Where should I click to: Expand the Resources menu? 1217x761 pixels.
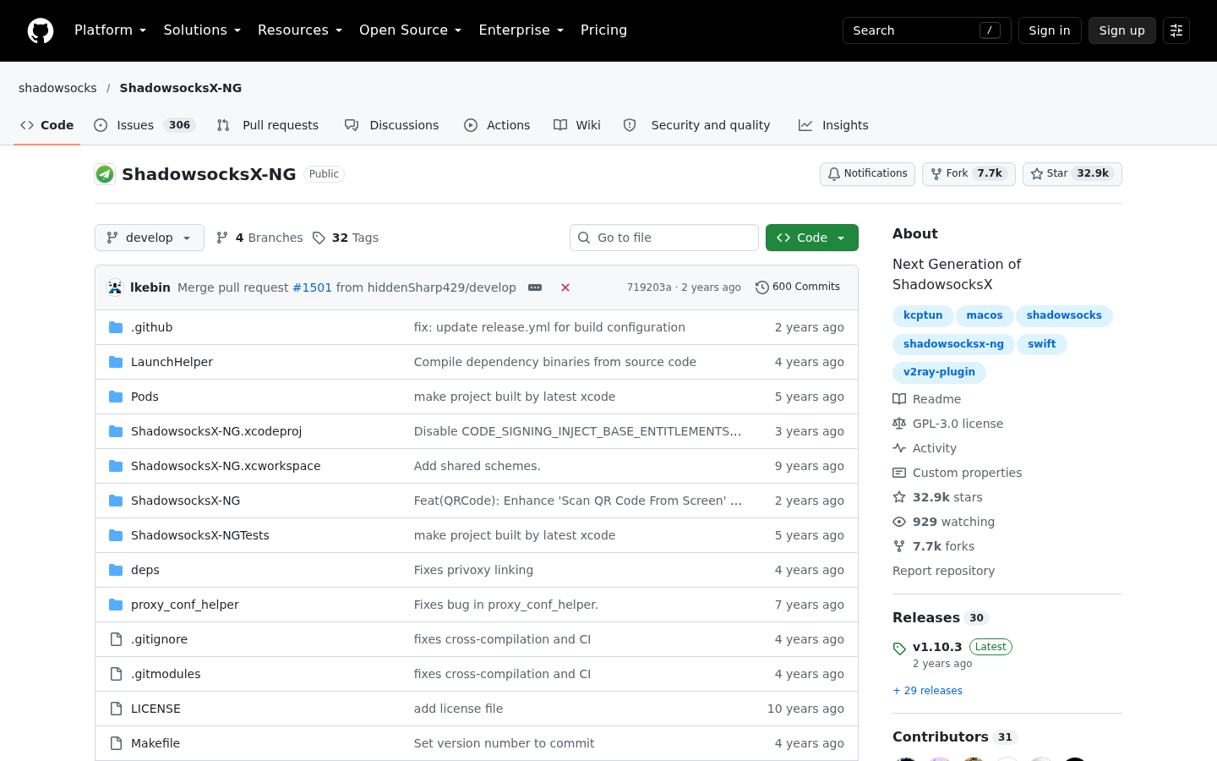[300, 30]
